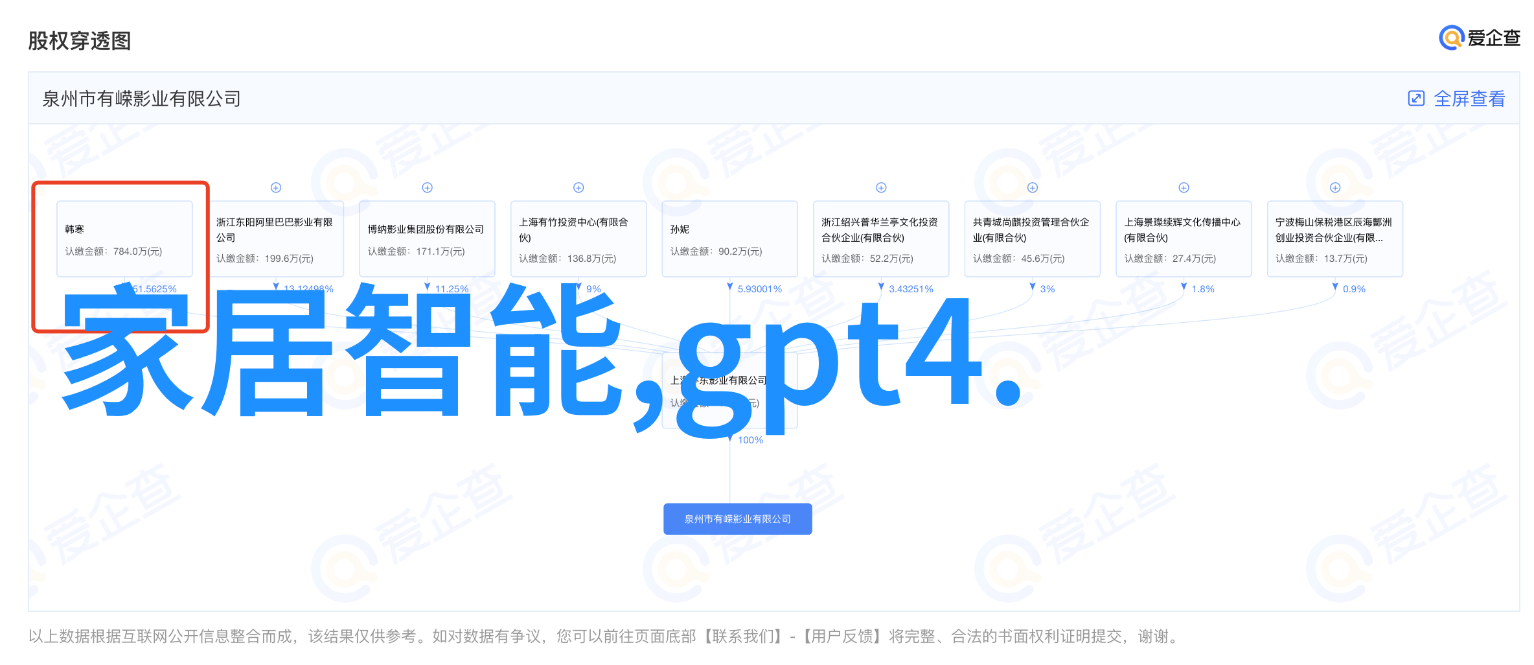Select the 上海有竹投资中心(有限合伙) shareholder name
Viewport: 1534px width, 665px height.
pos(573,230)
